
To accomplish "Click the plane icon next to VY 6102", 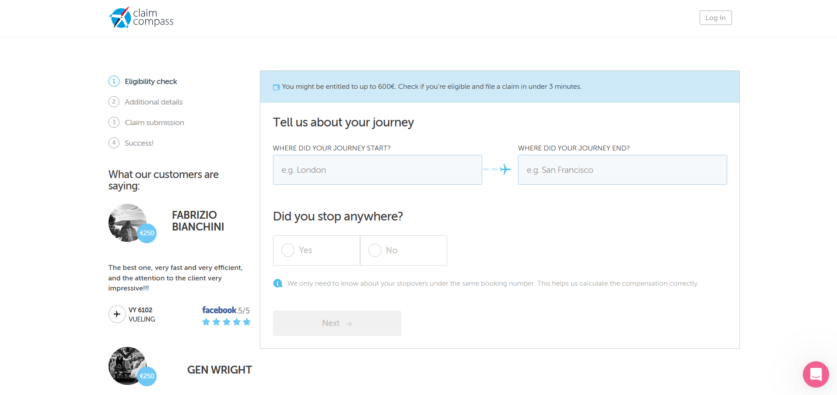I will click(x=117, y=314).
